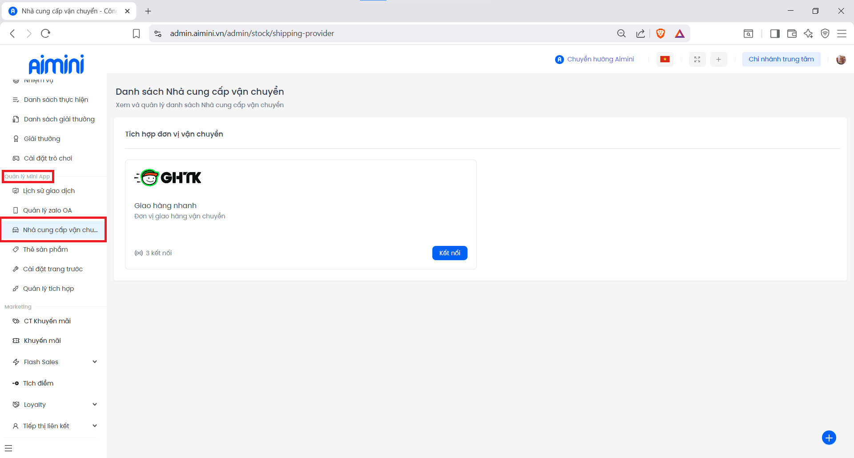Open user profile avatar
The image size is (854, 458).
(x=841, y=59)
